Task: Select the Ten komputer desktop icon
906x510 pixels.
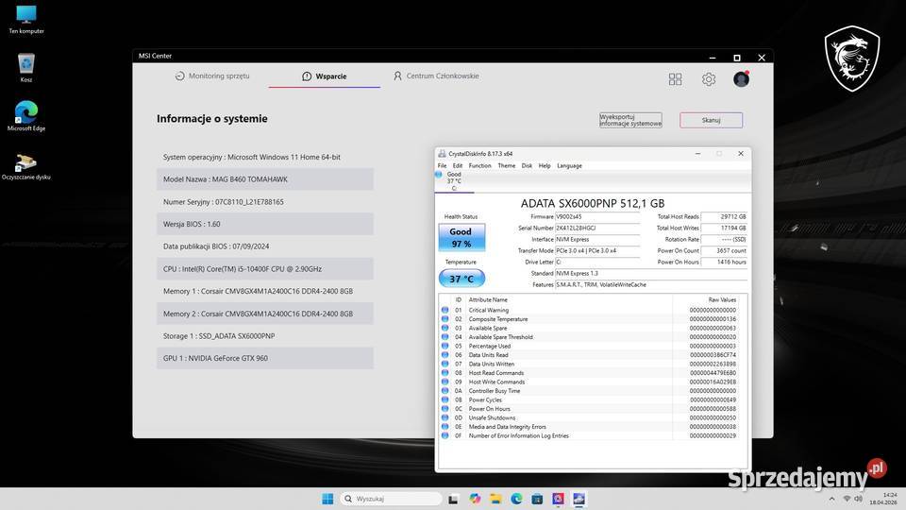Action: click(x=25, y=15)
